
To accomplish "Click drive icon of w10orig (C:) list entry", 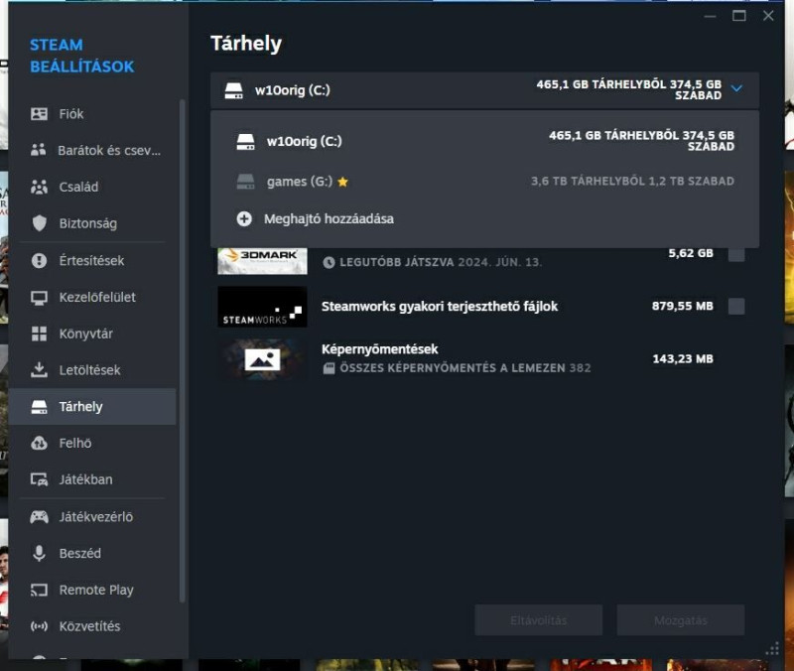I will 245,141.
